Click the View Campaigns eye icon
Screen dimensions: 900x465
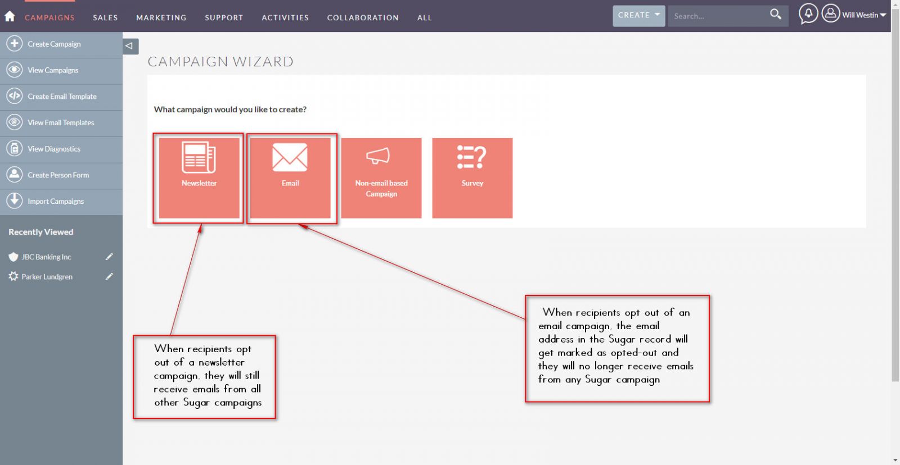(15, 70)
